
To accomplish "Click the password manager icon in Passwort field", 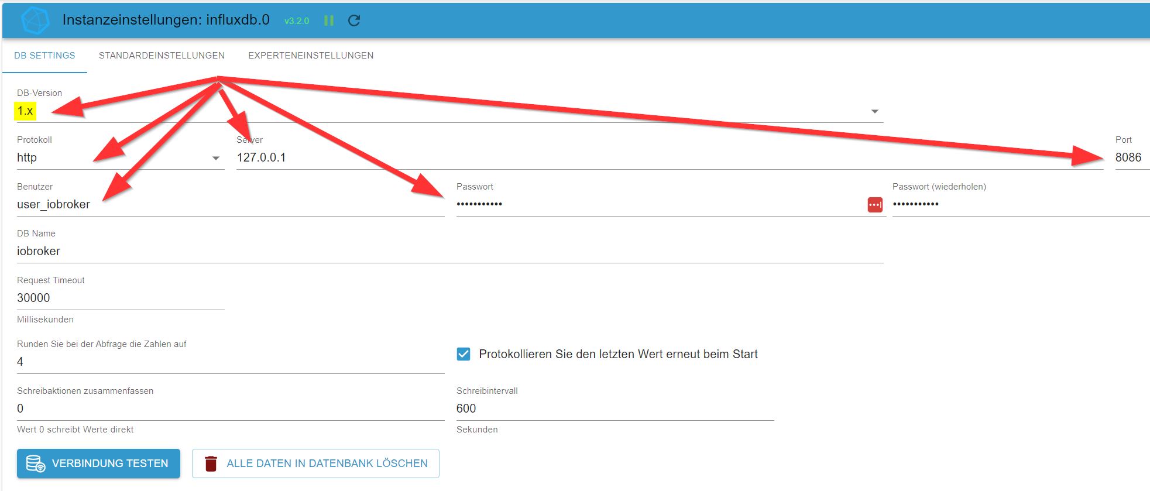I will [x=875, y=205].
